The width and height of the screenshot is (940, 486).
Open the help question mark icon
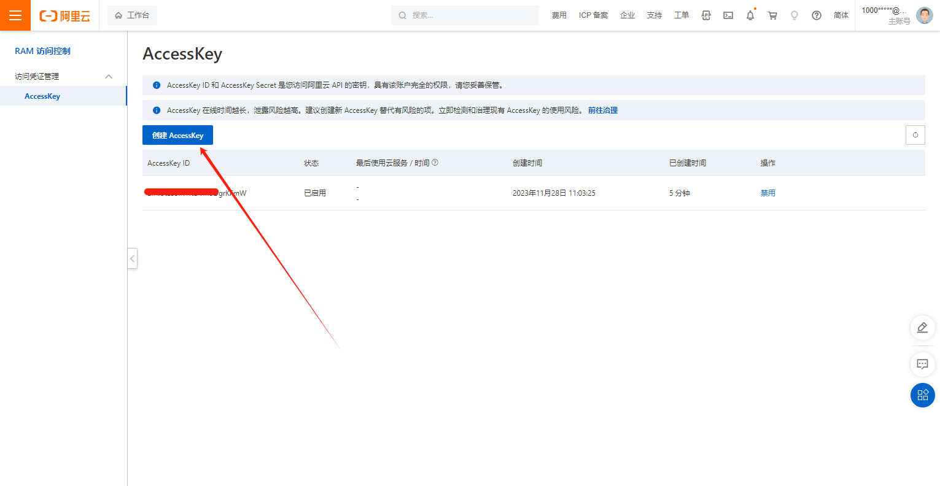pos(817,15)
